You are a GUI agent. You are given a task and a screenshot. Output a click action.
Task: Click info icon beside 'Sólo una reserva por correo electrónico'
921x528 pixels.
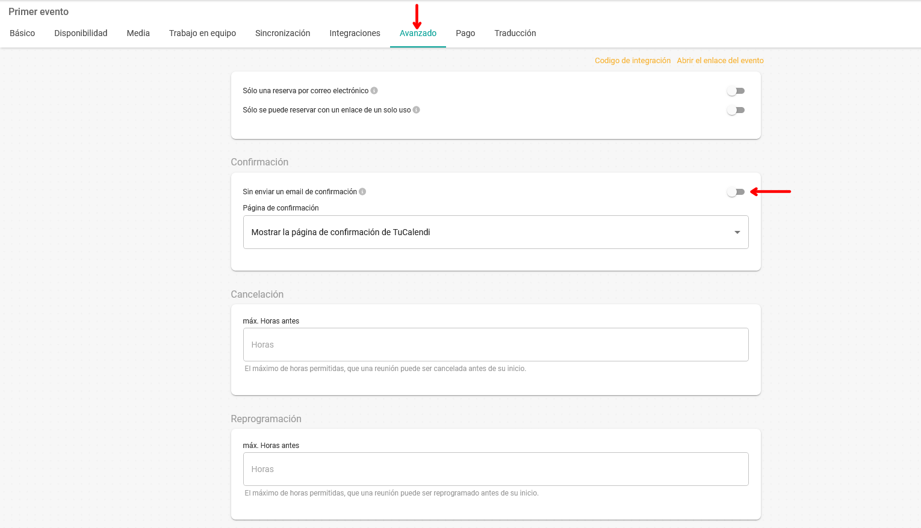click(x=374, y=91)
